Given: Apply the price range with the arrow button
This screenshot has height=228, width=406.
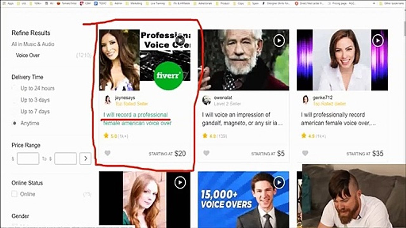Looking at the screenshot, I should click(x=85, y=159).
